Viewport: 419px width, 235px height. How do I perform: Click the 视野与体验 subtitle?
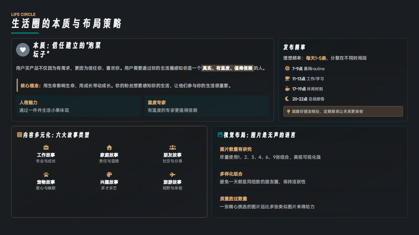tap(172, 188)
